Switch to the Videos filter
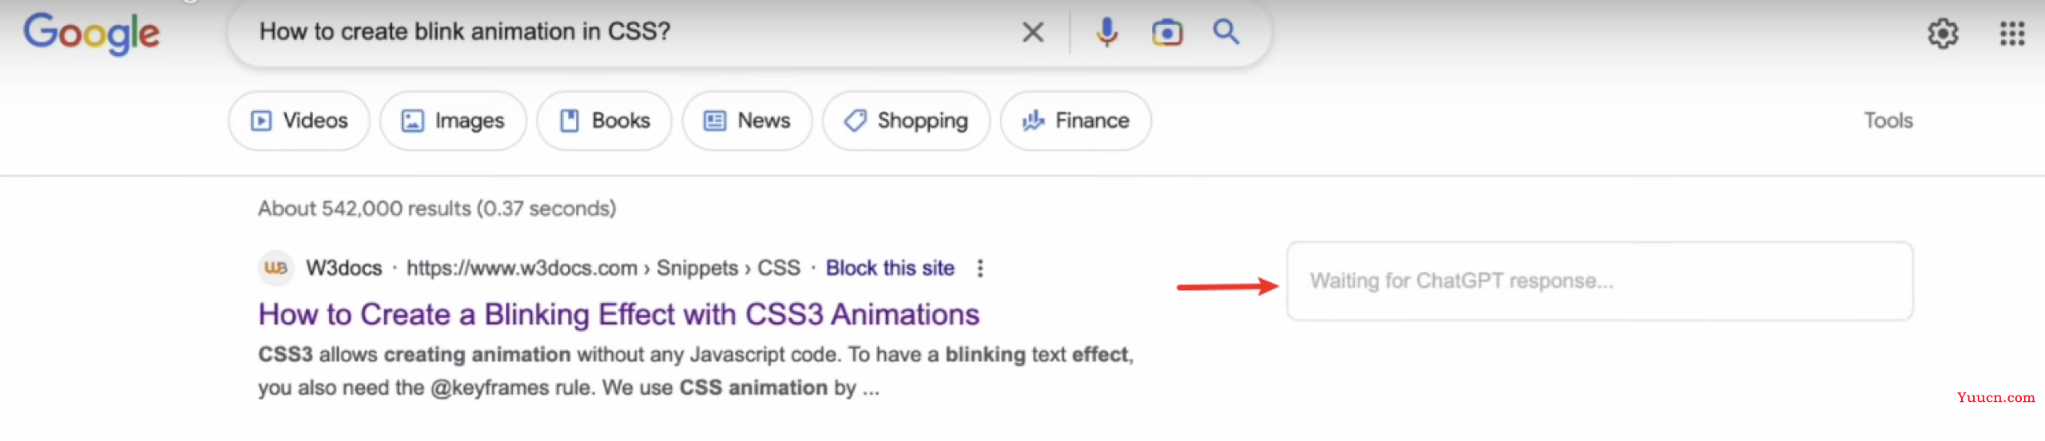 (299, 121)
